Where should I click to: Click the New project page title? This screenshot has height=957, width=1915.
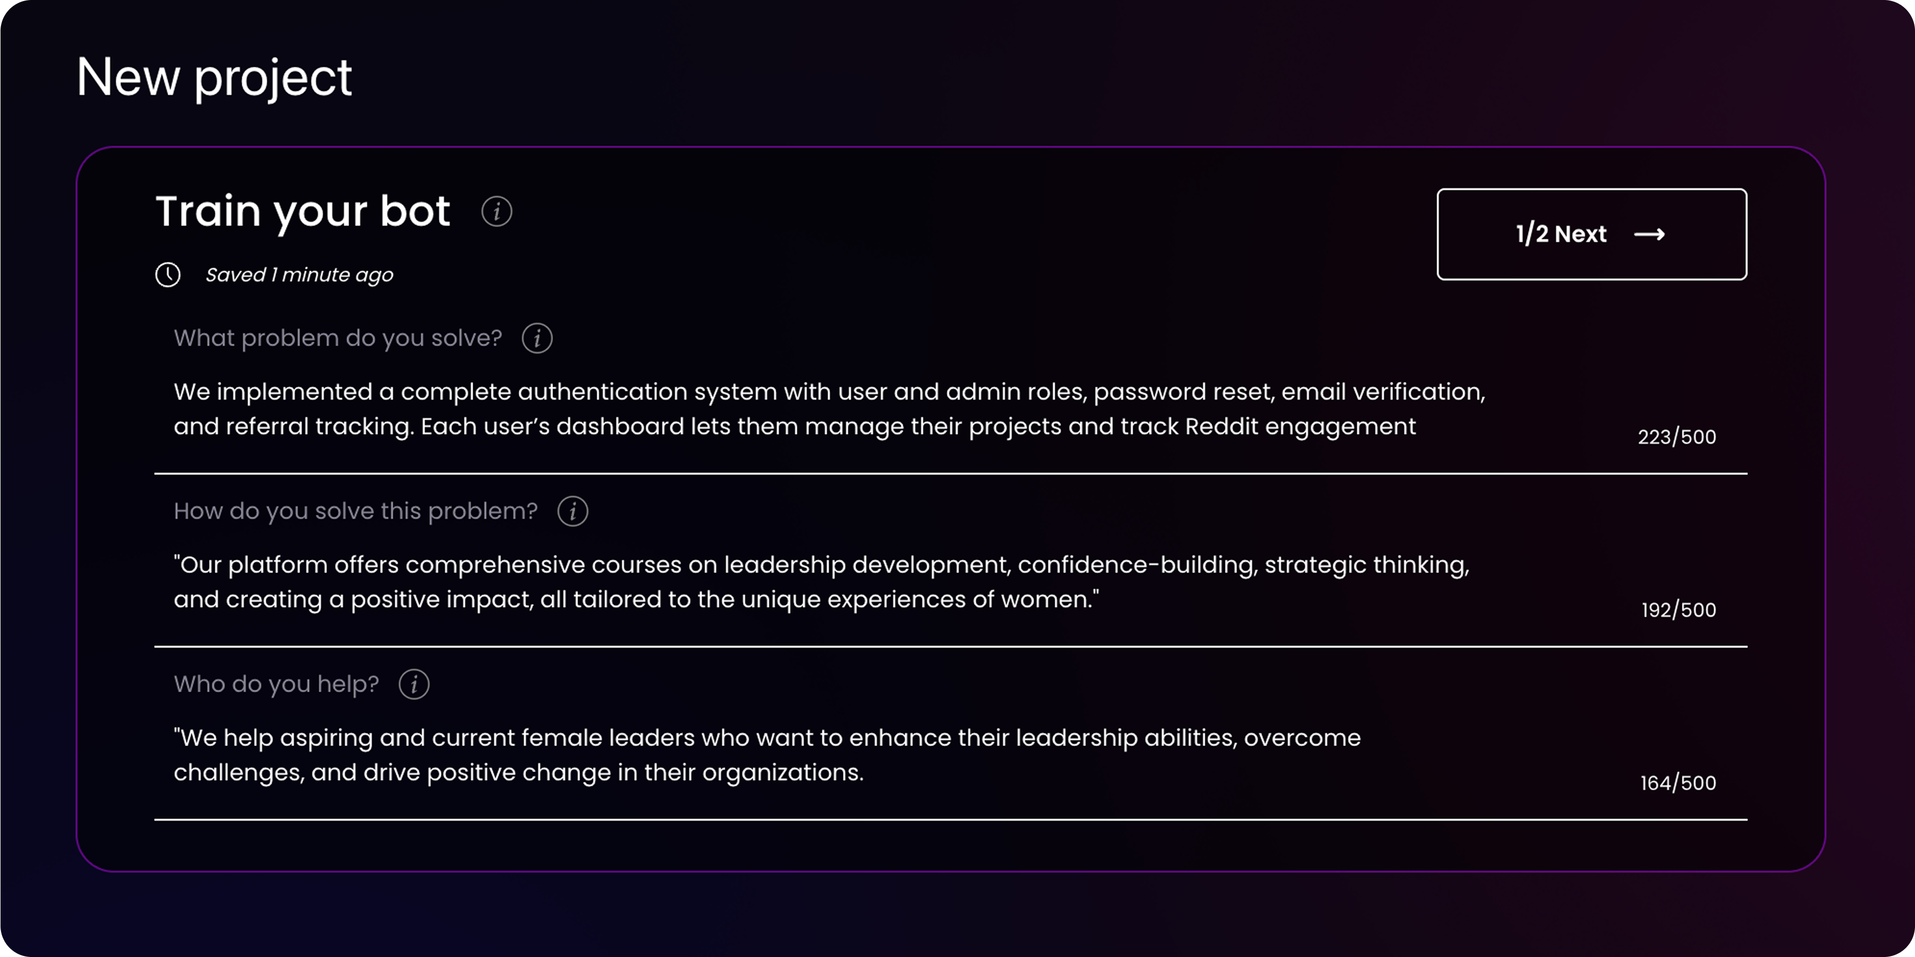pos(214,77)
